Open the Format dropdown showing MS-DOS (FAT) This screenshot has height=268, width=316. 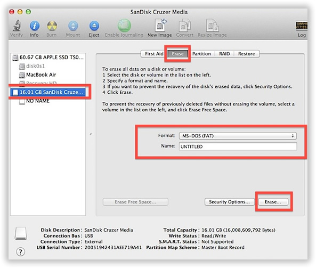click(238, 136)
